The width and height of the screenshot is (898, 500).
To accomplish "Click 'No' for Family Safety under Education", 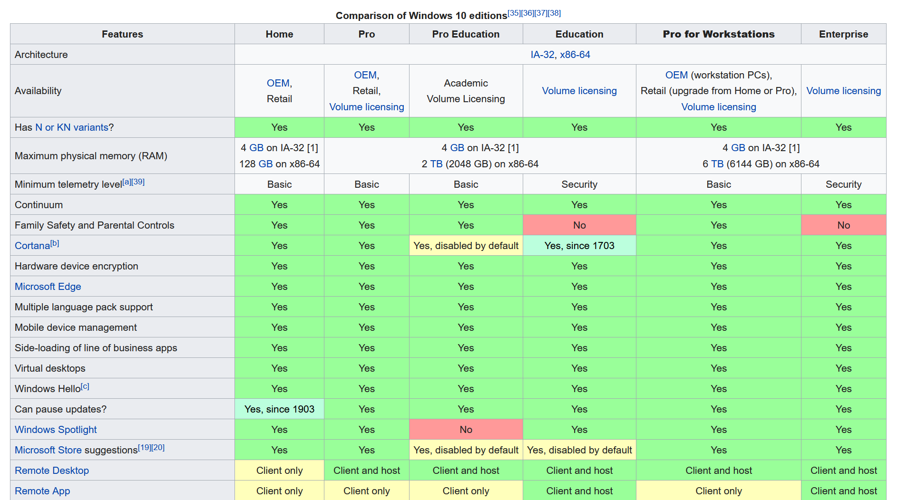I will [x=579, y=225].
